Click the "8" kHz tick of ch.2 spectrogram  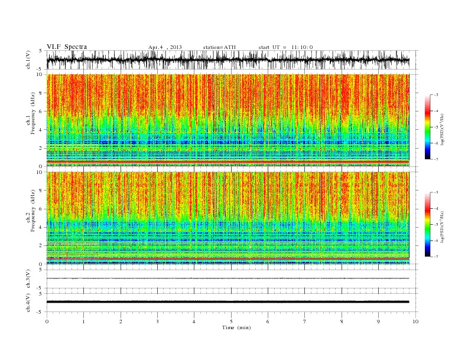tap(41, 191)
